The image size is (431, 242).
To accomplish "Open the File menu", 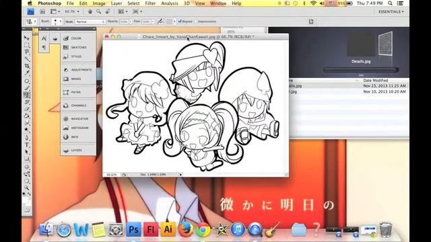I will (x=70, y=3).
